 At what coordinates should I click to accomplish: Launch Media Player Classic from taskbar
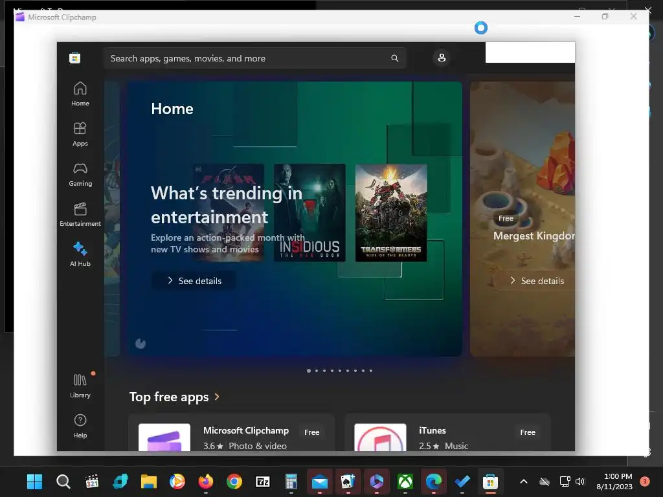pos(92,481)
